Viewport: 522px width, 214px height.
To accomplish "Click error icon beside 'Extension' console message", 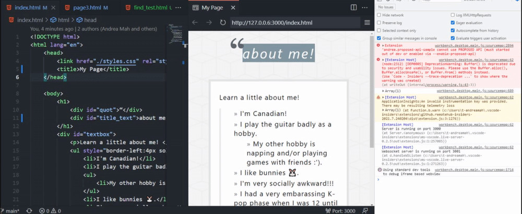I will tap(378, 45).
